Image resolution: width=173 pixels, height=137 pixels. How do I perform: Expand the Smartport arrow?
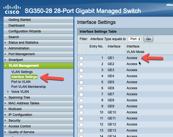(x=5, y=60)
